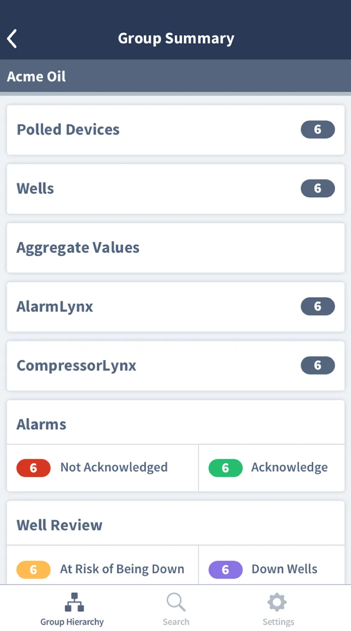Tap the Wells count badge

click(x=318, y=188)
